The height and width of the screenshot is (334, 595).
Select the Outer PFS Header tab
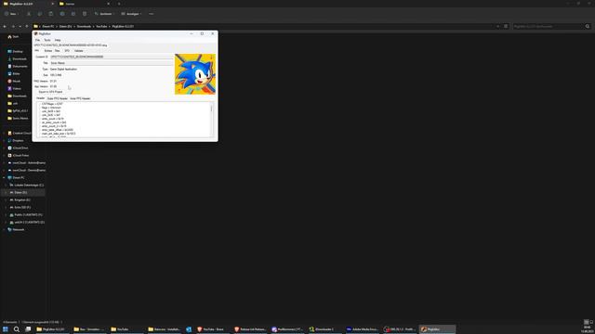[58, 98]
